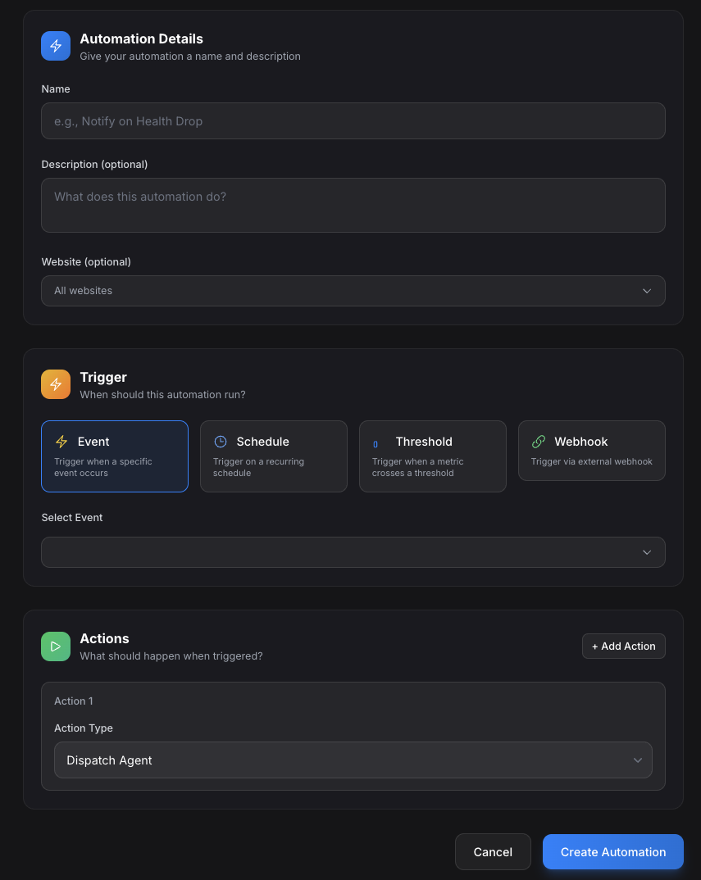Click the Create Automation button

tap(612, 851)
